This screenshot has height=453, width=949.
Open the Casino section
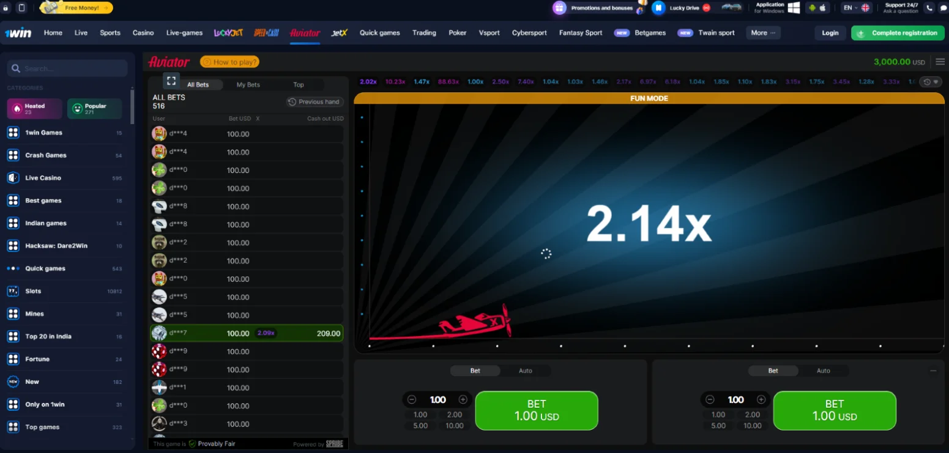click(143, 33)
